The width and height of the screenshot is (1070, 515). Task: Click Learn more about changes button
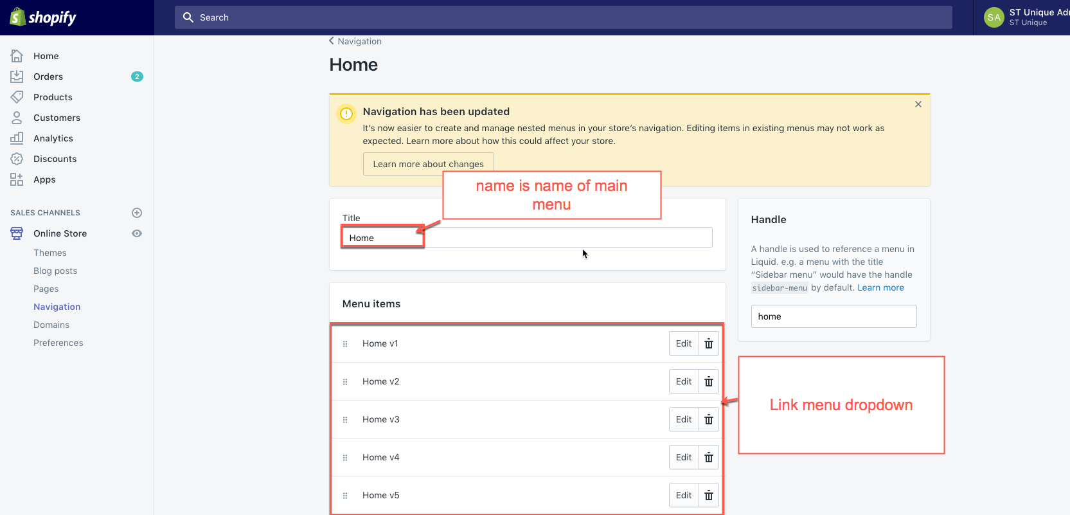click(429, 164)
